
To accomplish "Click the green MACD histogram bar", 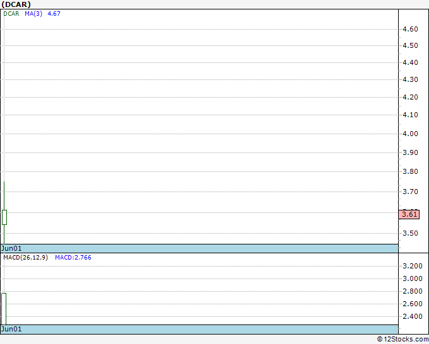I will click(4, 309).
